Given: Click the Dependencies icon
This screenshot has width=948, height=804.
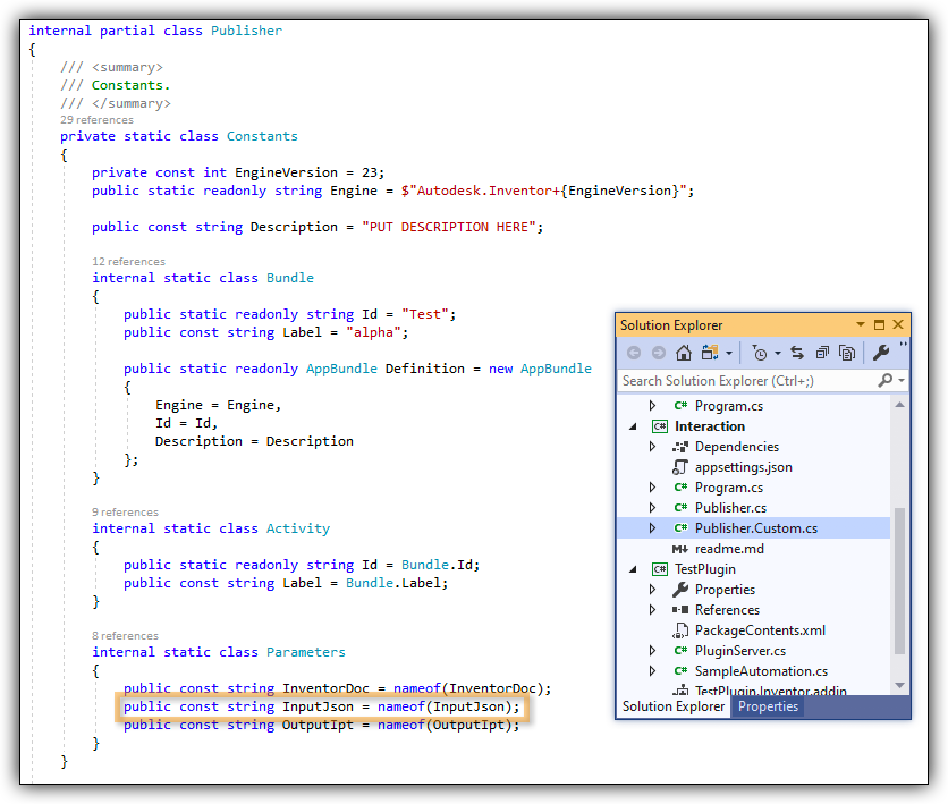Looking at the screenshot, I should [x=680, y=447].
